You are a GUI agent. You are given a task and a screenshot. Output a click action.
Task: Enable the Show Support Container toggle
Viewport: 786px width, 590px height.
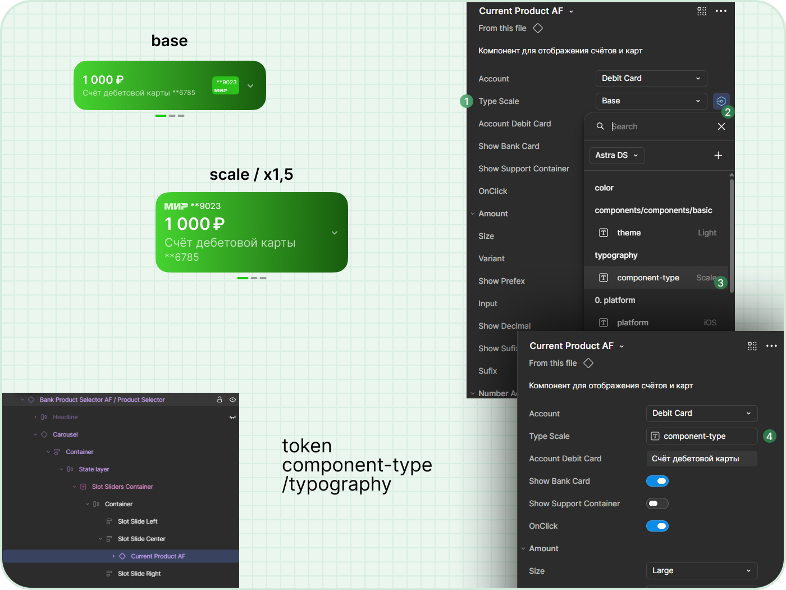657,503
